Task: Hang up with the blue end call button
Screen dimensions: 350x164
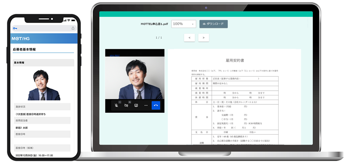Action: point(156,105)
